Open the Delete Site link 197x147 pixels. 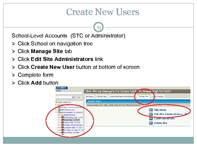161,123
